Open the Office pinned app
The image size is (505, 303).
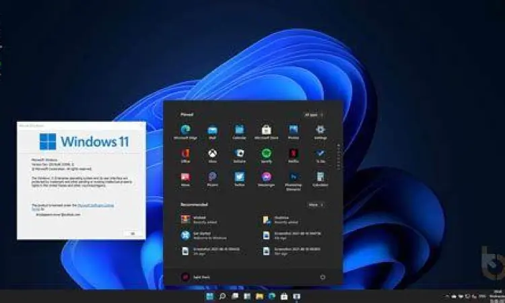pos(185,154)
